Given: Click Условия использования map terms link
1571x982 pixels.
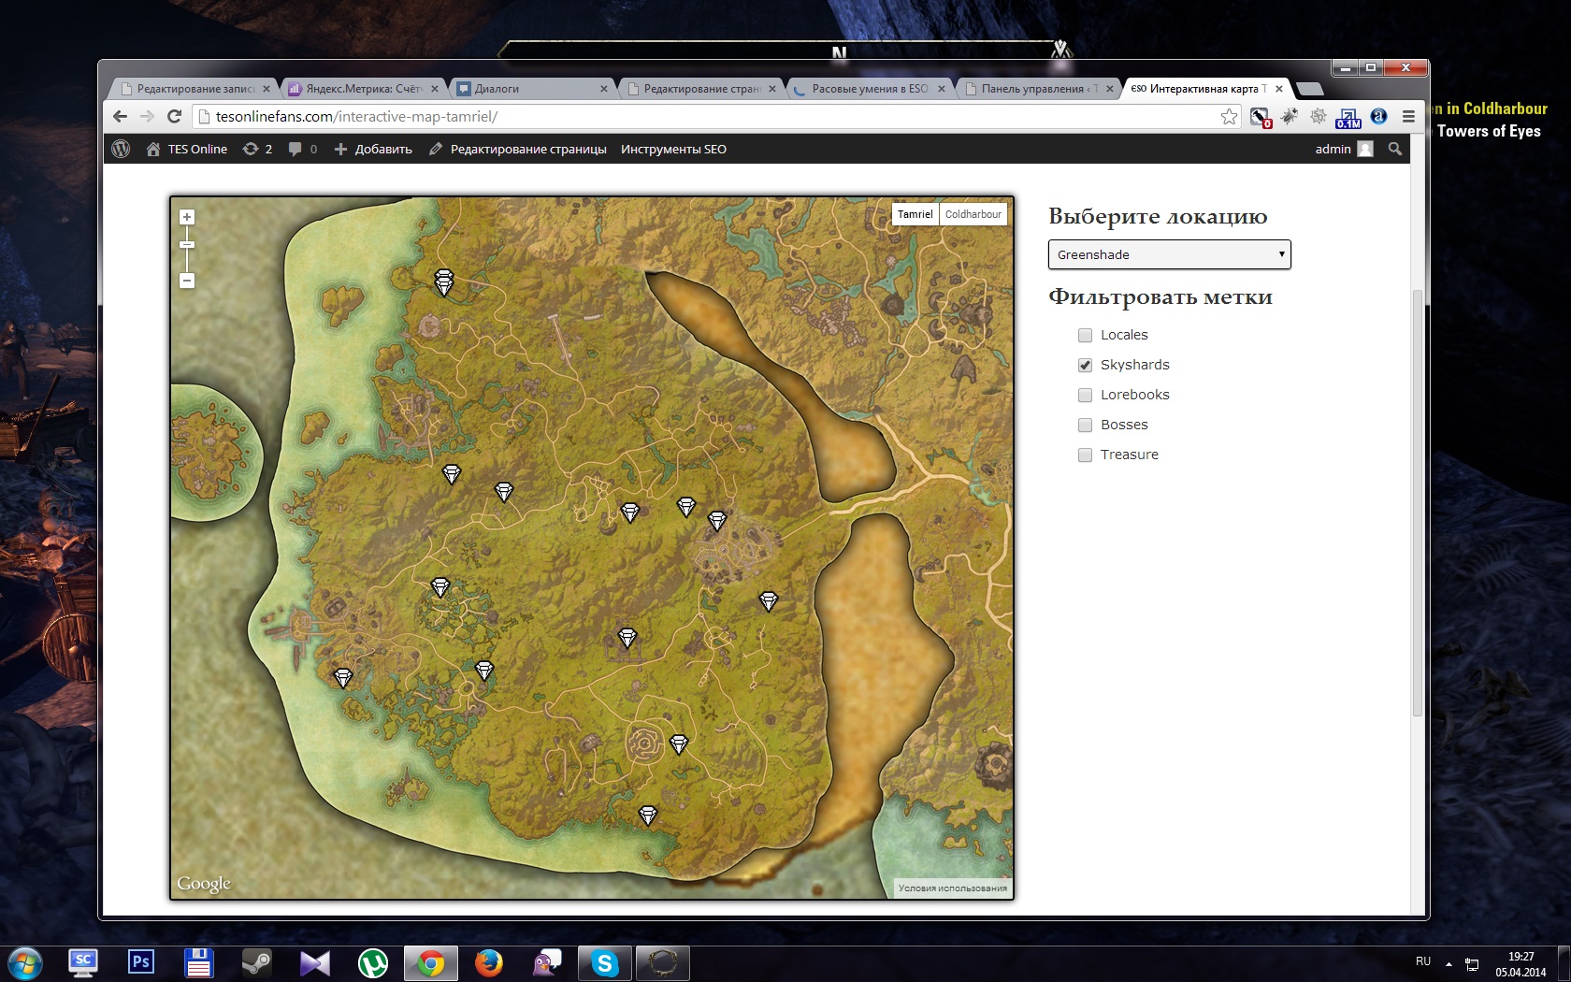Looking at the screenshot, I should pyautogui.click(x=952, y=888).
